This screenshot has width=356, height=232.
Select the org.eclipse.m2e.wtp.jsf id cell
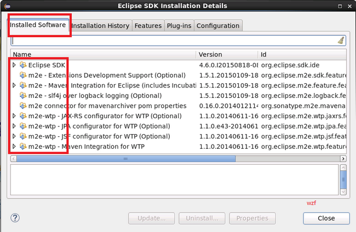click(x=303, y=137)
